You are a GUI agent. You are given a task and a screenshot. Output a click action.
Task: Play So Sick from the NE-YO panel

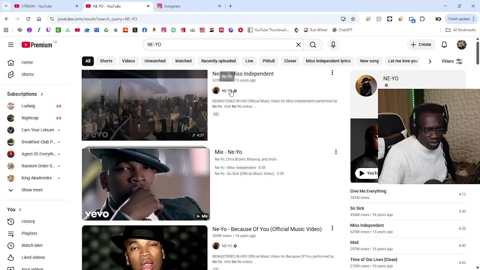click(408, 211)
